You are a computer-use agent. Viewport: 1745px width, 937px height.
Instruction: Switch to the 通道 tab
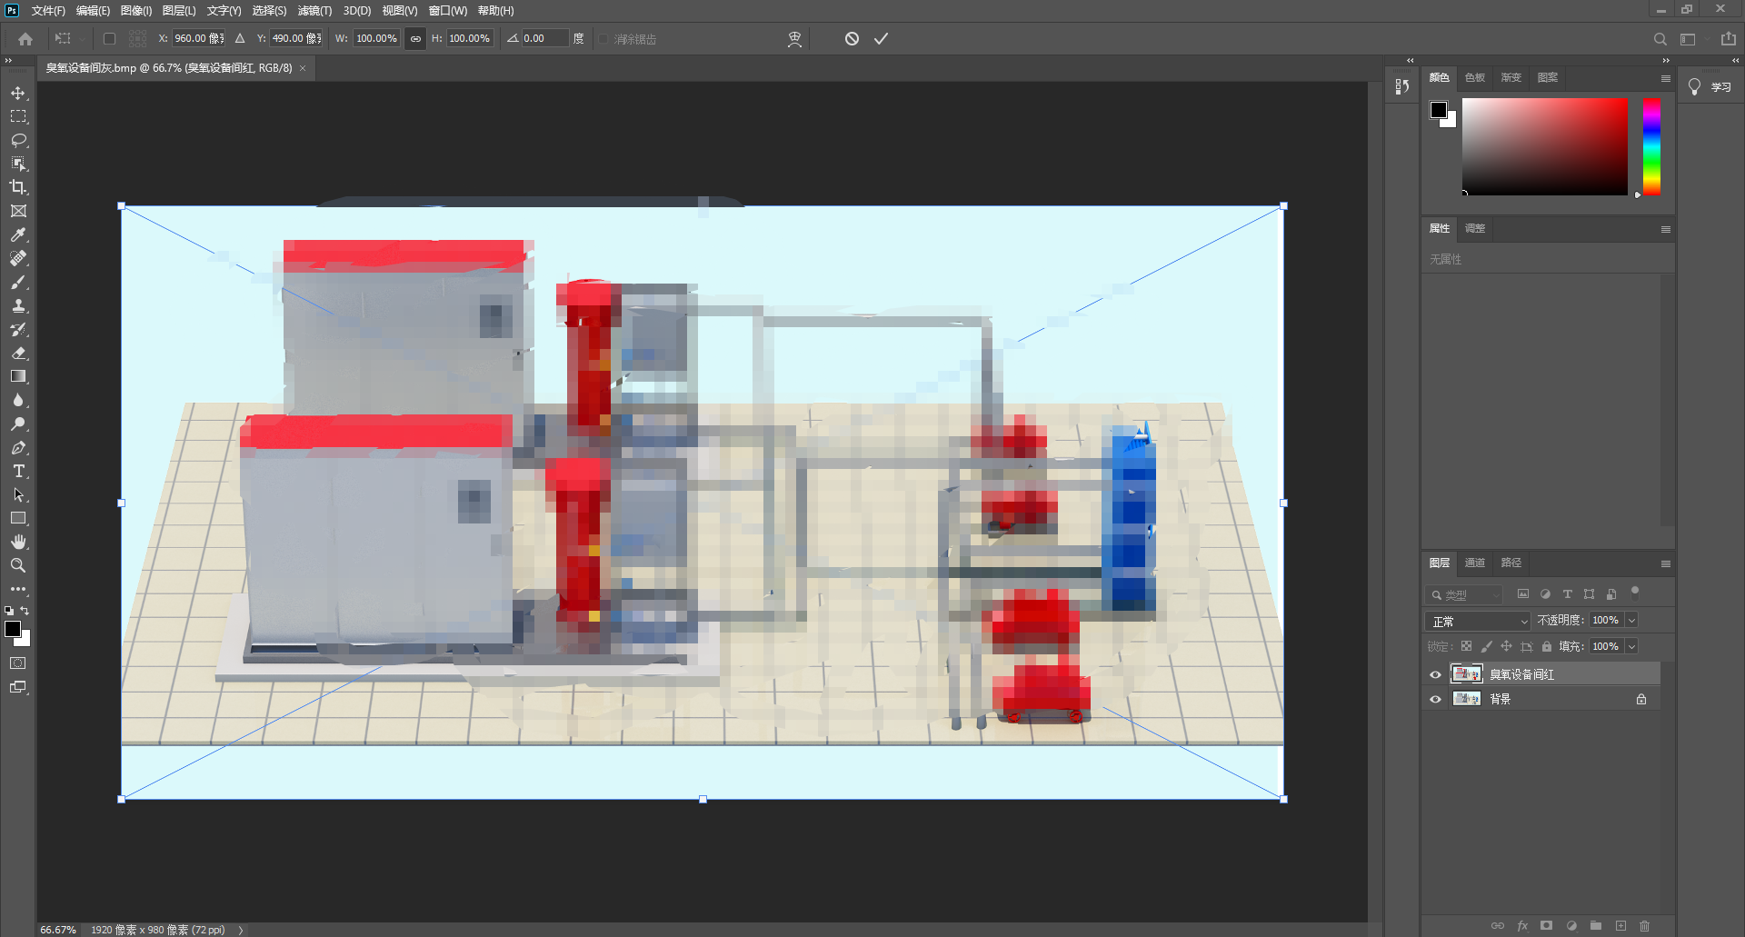click(1475, 563)
